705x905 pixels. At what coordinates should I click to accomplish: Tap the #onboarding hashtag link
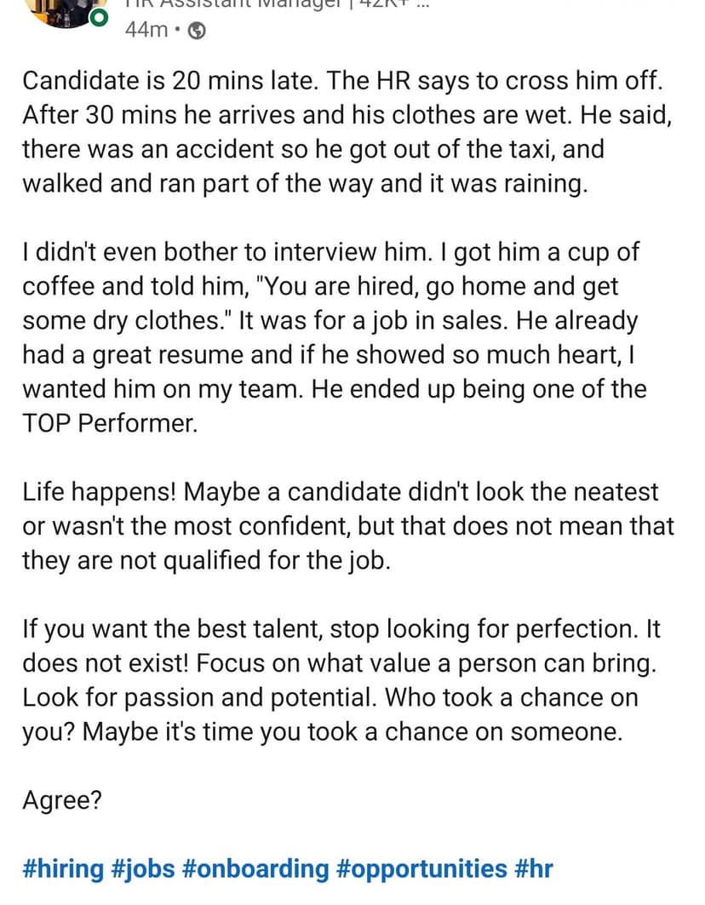point(255,869)
